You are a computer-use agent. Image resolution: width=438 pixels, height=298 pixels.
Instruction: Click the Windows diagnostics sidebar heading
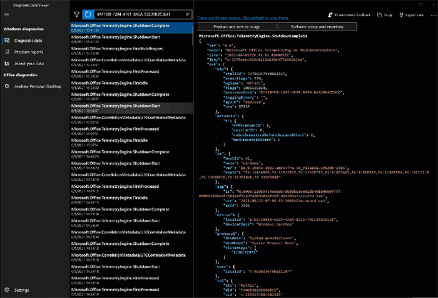pos(24,29)
